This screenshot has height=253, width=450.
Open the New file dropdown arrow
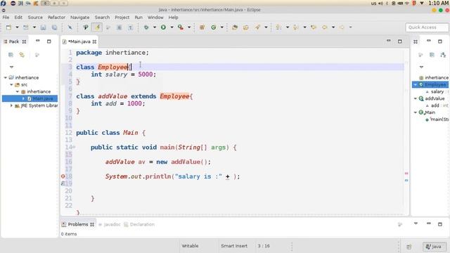click(17, 27)
